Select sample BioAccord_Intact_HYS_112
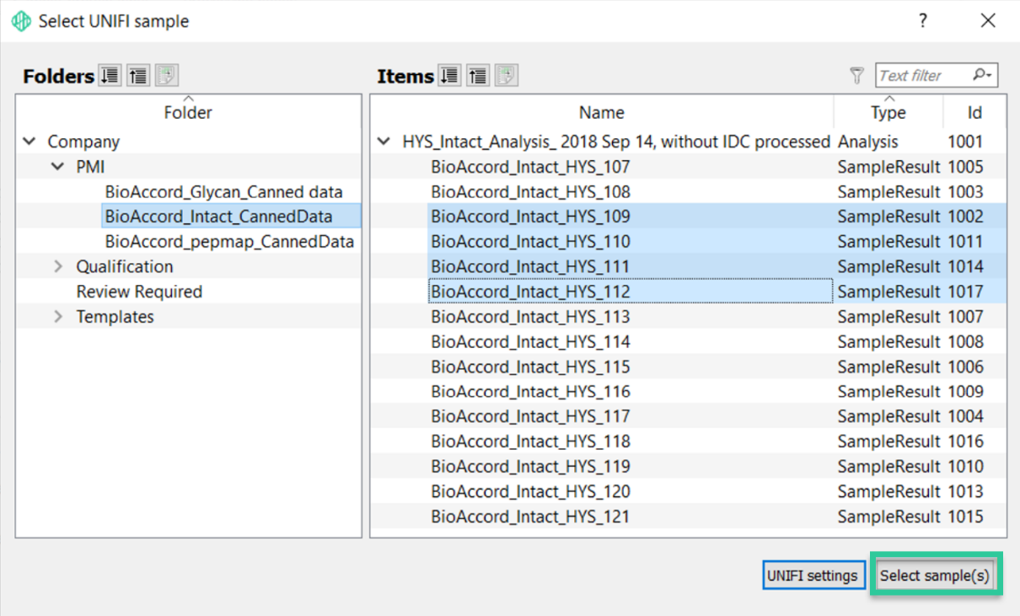The height and width of the screenshot is (616, 1020). pos(530,292)
